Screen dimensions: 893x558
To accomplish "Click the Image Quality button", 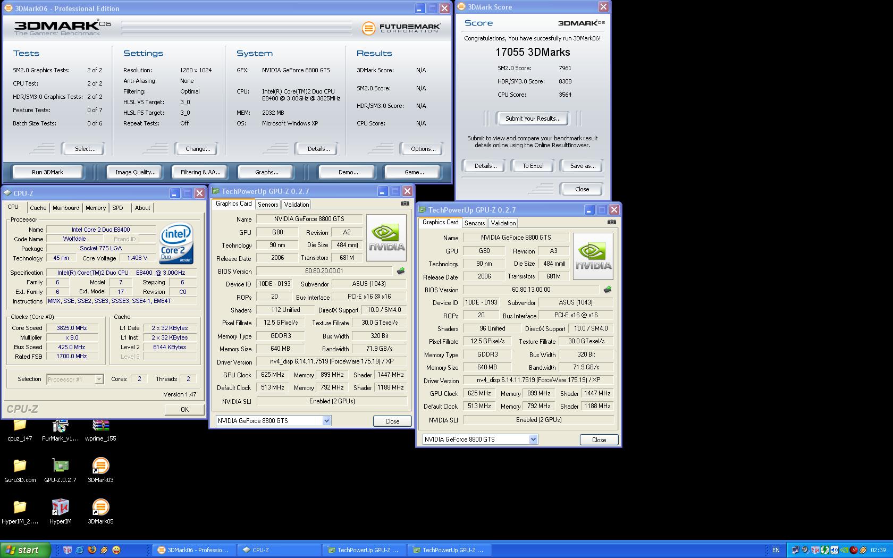I will [x=136, y=172].
